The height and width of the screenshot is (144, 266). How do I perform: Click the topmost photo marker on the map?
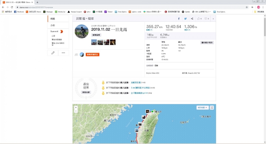(x=147, y=112)
